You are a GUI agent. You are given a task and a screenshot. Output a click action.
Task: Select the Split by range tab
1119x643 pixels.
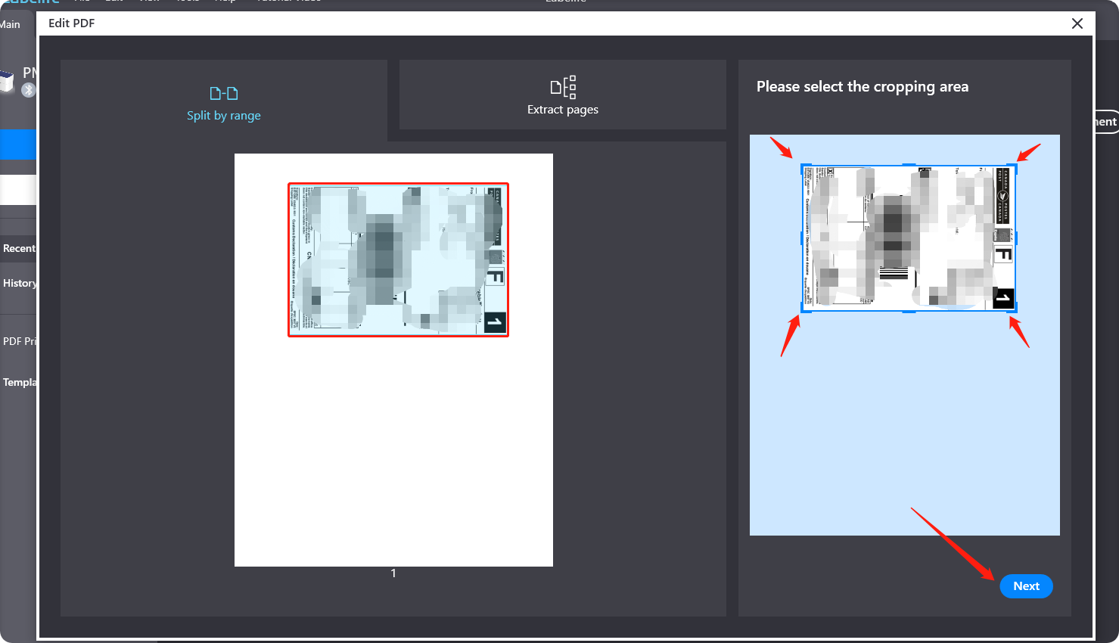click(x=224, y=101)
